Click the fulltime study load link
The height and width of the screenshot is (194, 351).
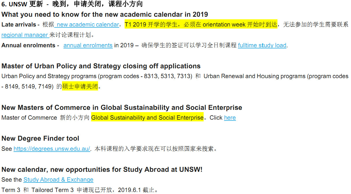pos(262,46)
